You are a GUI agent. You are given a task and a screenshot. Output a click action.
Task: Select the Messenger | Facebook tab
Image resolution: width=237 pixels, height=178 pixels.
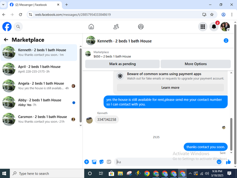click(x=35, y=5)
